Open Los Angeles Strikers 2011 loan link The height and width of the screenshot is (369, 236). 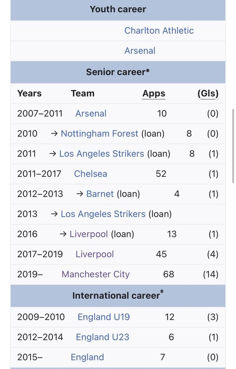pos(101,154)
